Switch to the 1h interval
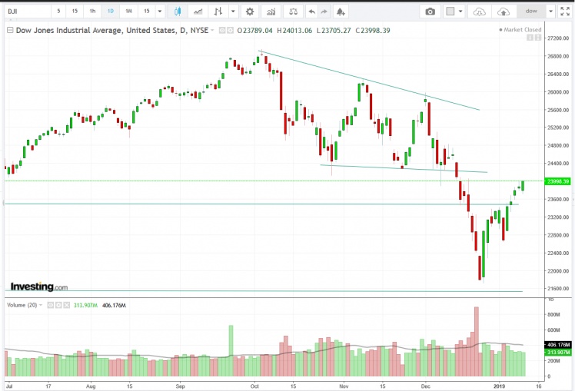 pyautogui.click(x=92, y=12)
